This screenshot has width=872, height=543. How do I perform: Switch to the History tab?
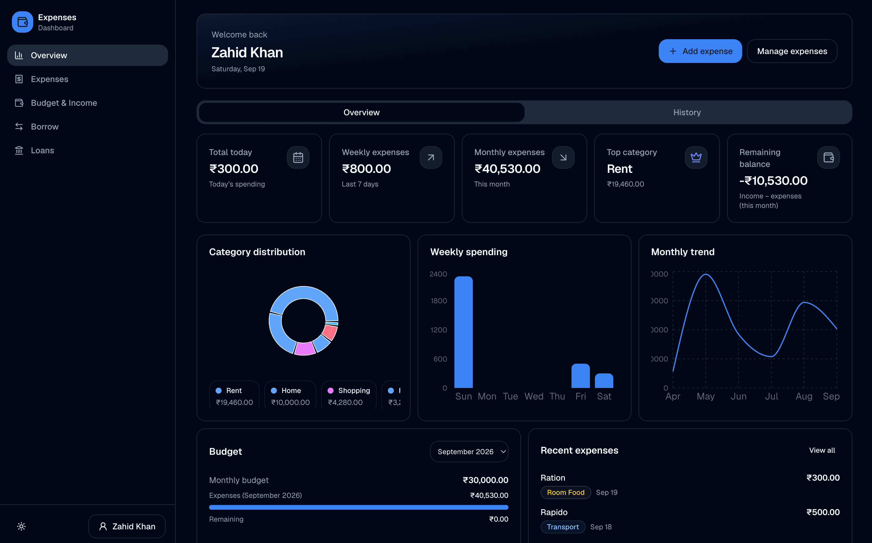687,112
